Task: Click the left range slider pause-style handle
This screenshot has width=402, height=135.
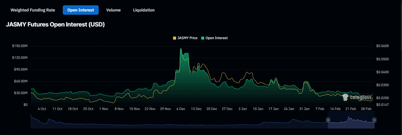Action: tap(328, 120)
